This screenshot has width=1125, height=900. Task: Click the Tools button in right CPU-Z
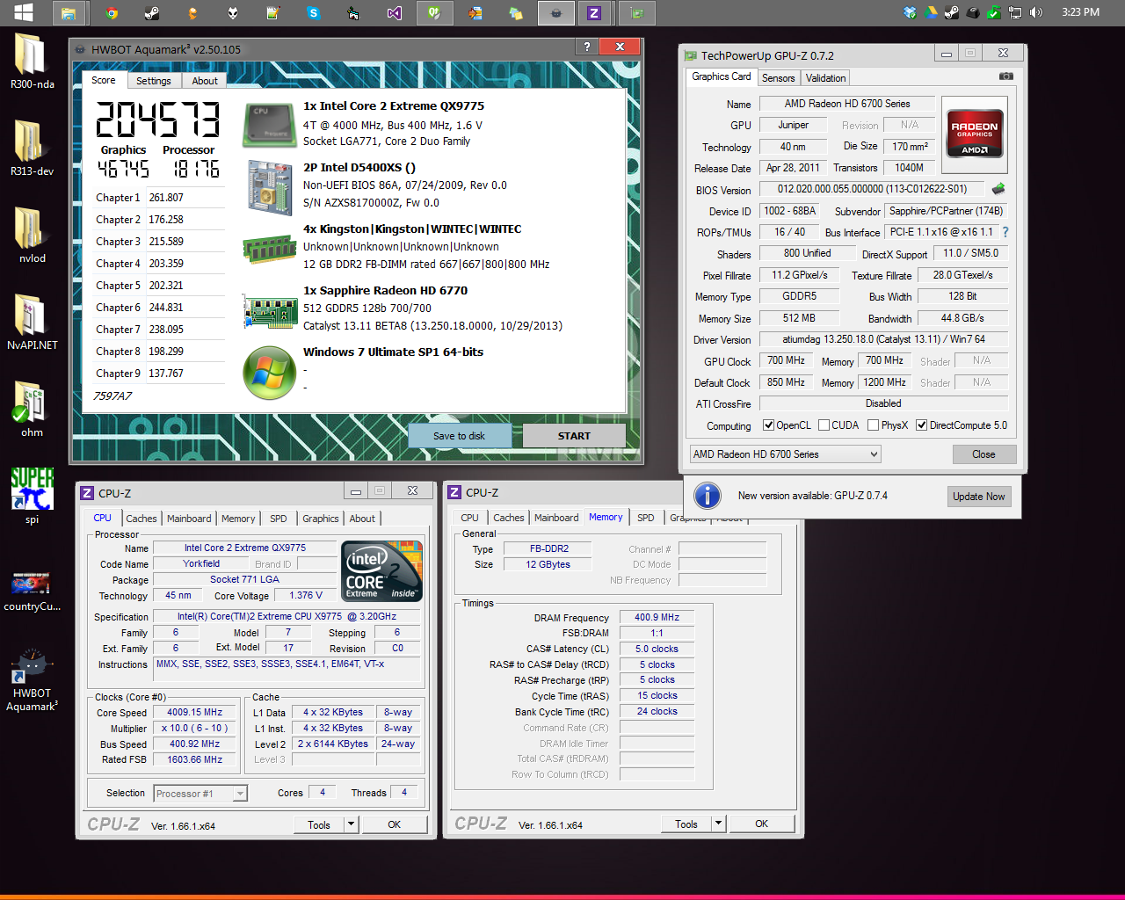click(686, 824)
